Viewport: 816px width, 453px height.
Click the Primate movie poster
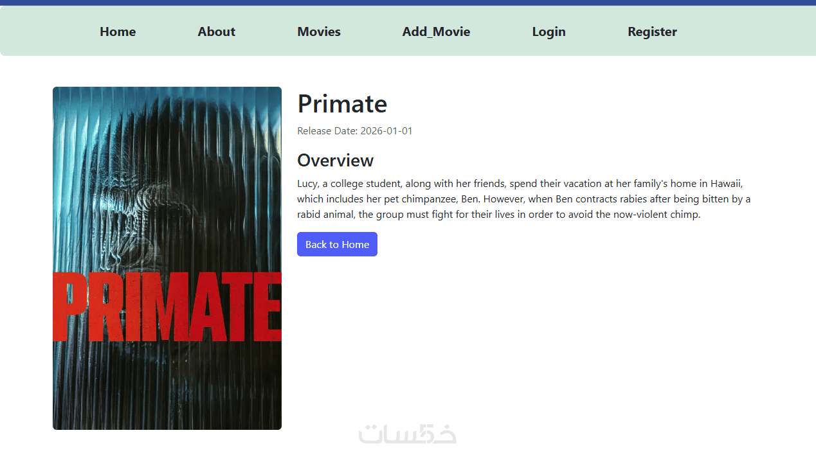(x=167, y=258)
